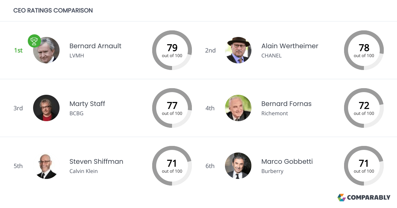
Task: Select the Marco Gobbetti name
Action: click(287, 161)
